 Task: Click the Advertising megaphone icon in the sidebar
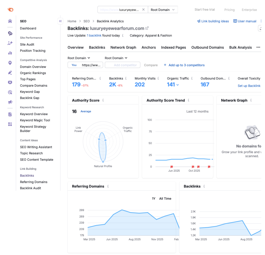10,102
